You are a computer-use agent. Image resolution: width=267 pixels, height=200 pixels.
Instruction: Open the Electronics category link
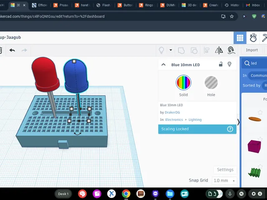(x=174, y=120)
